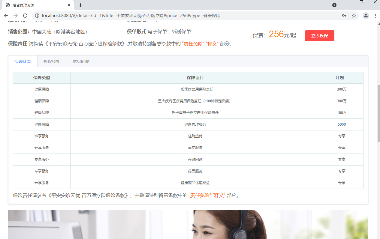Open the Chrome three-dot menu

[375, 16]
